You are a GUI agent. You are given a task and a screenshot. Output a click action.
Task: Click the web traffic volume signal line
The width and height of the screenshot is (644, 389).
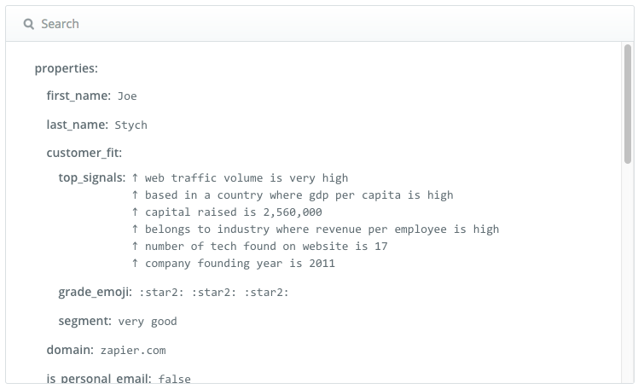pos(240,177)
